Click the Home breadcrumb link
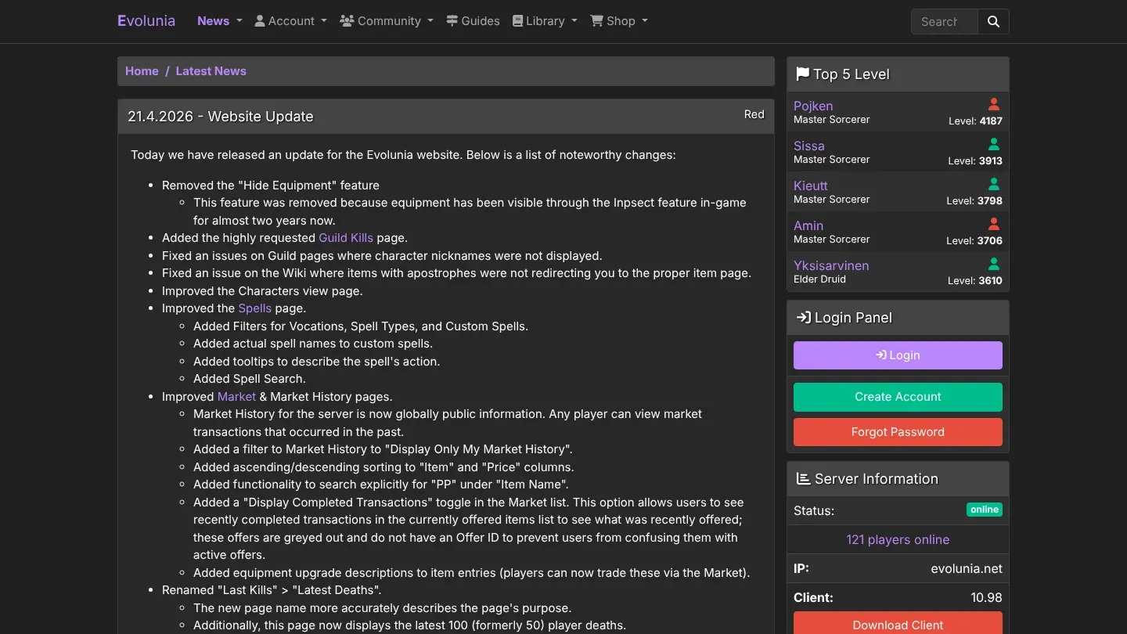 [x=142, y=71]
